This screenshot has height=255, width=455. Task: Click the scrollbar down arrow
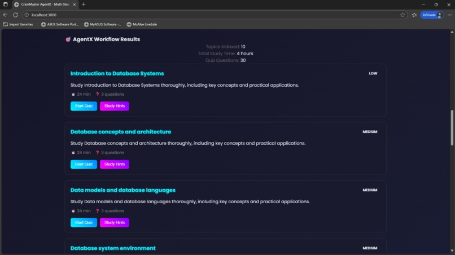coord(452,251)
